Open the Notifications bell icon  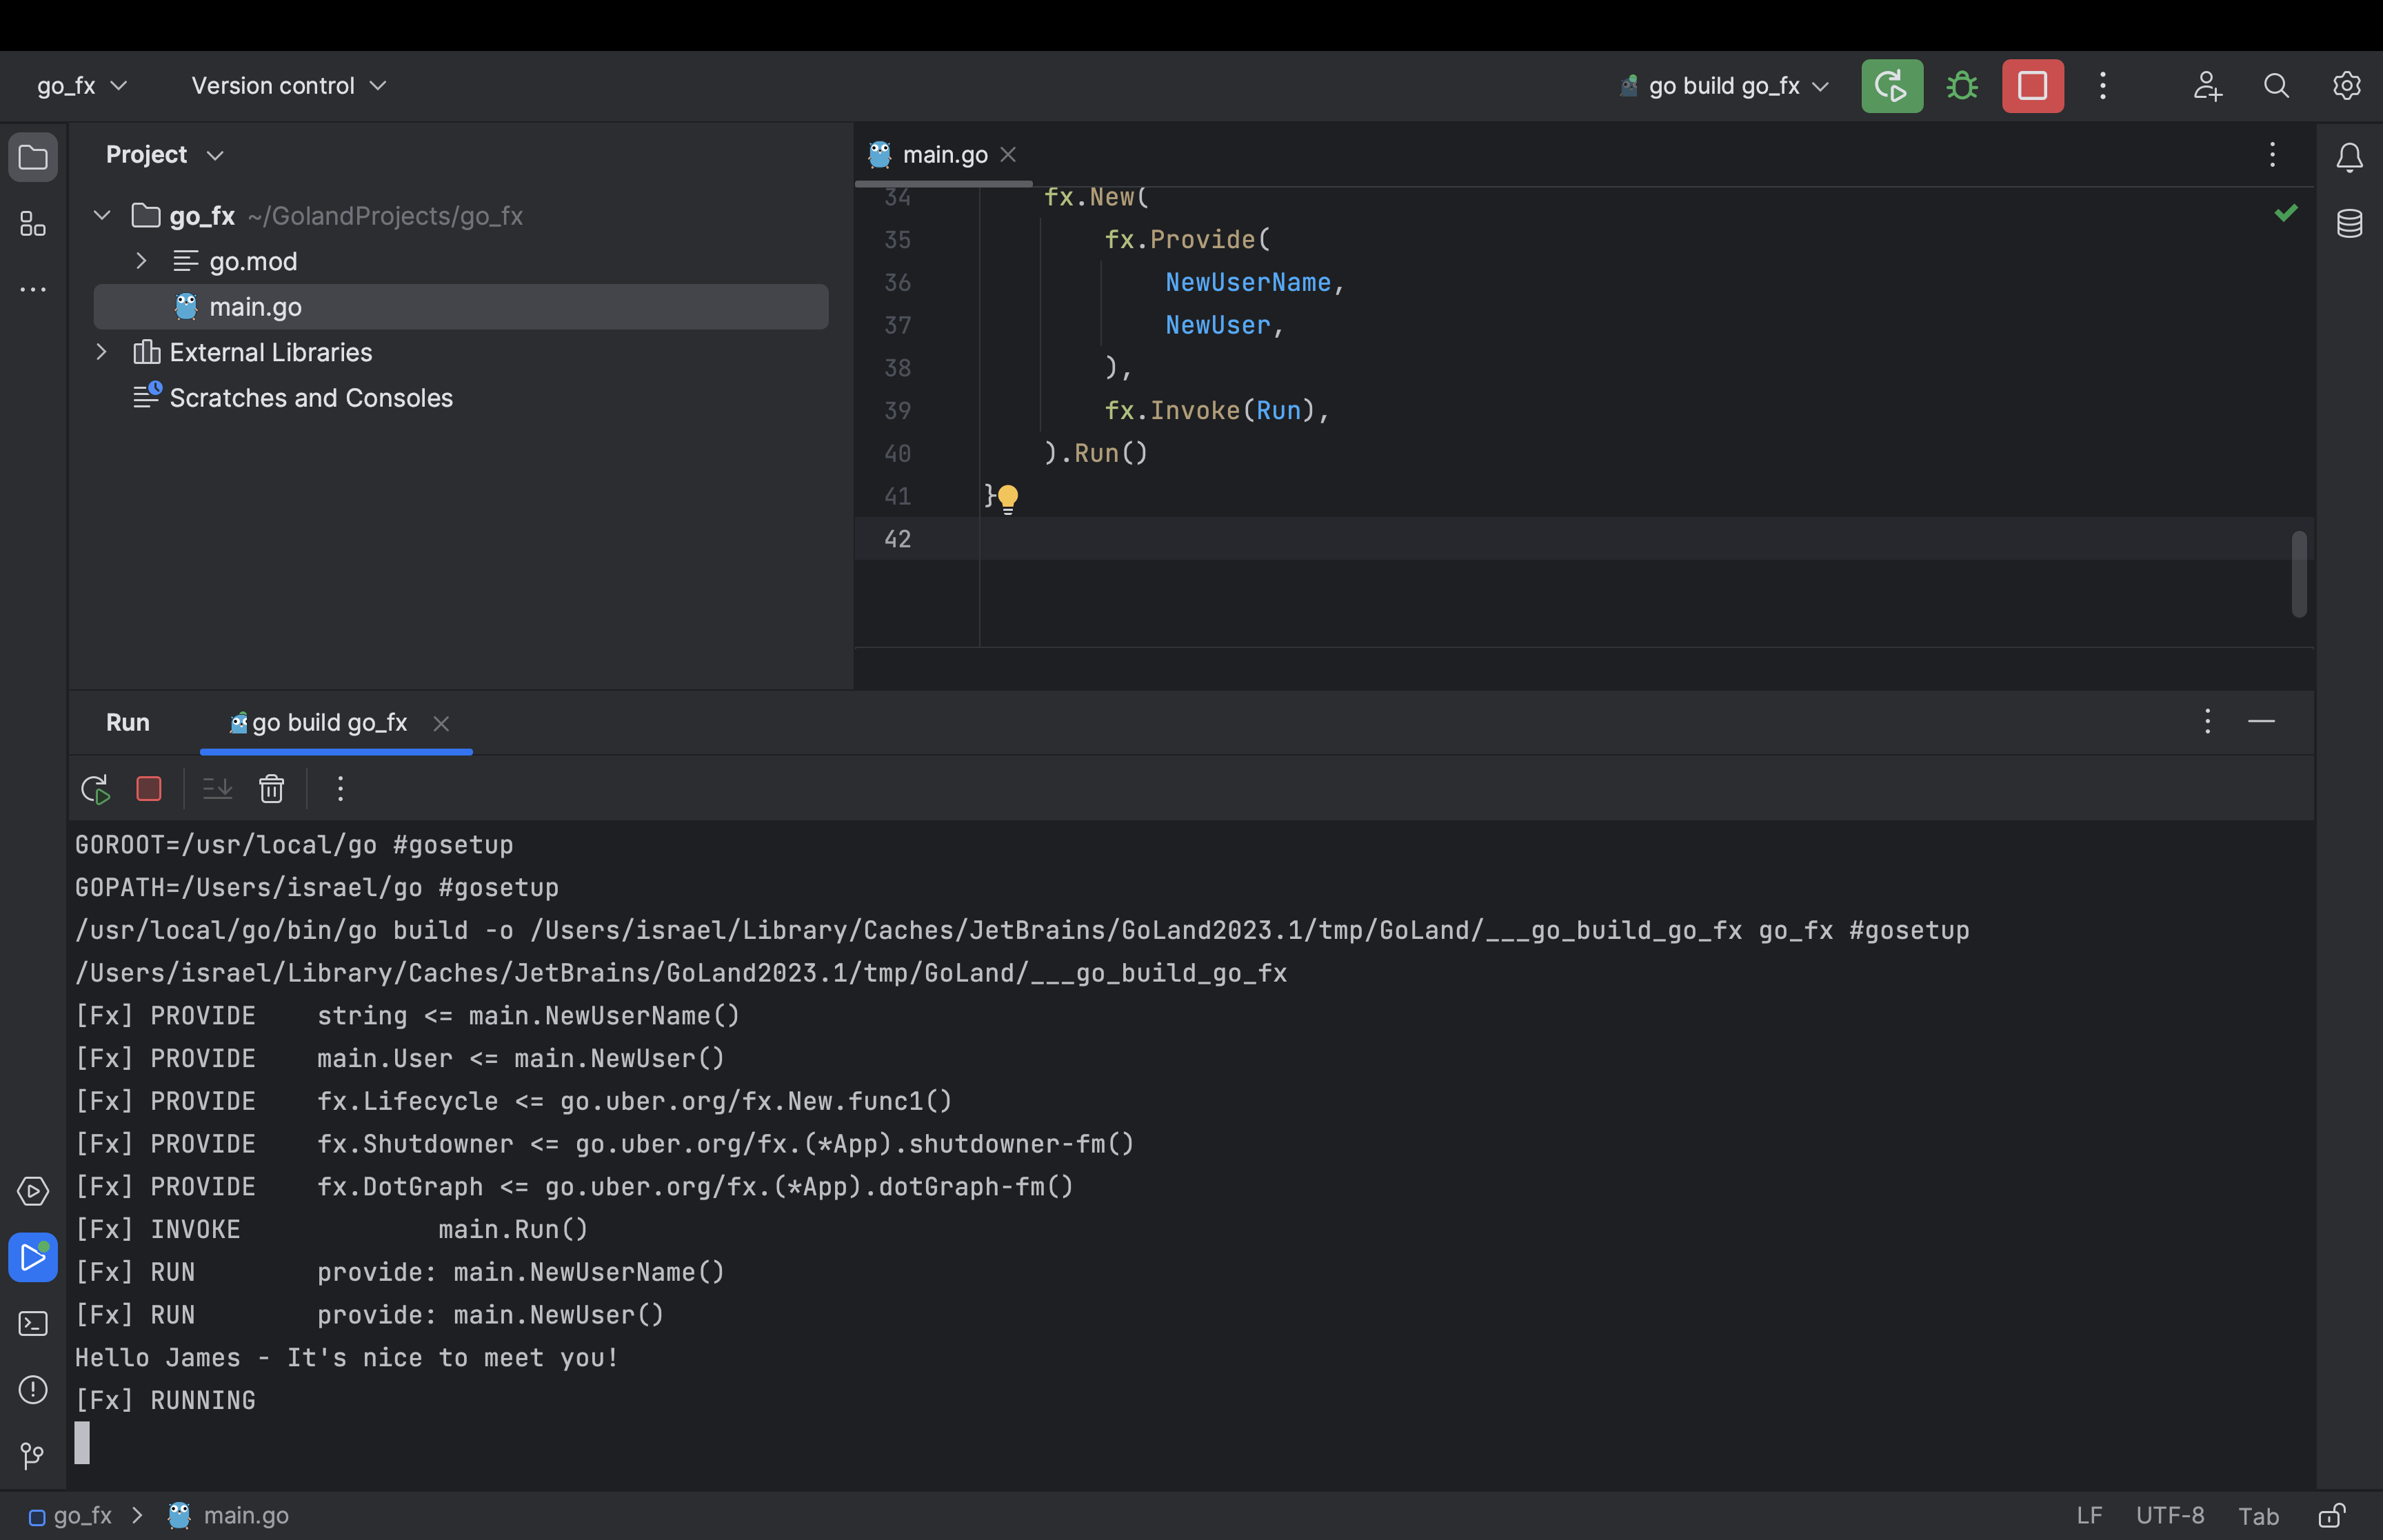tap(2349, 157)
